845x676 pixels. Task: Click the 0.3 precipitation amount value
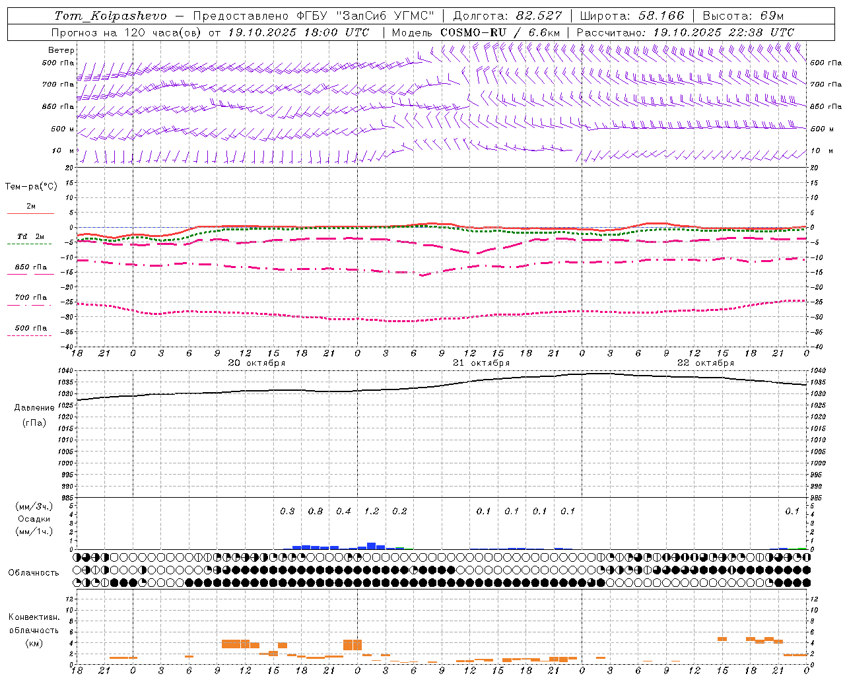[287, 512]
